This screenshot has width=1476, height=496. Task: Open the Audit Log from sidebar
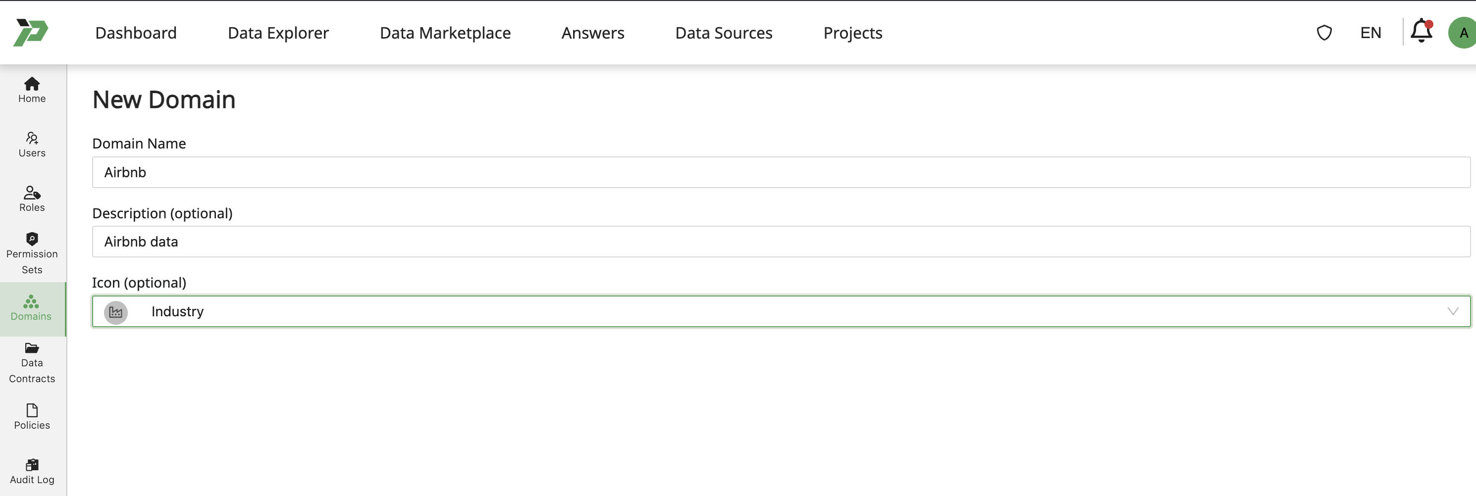click(32, 465)
